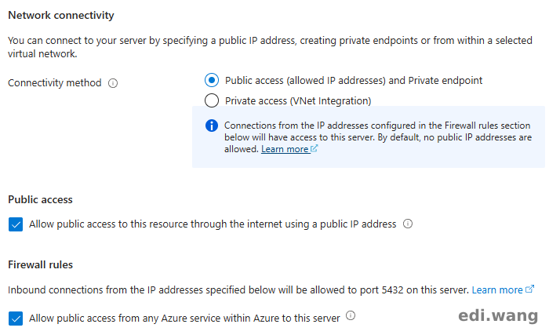Screen dimensions: 549x335
Task: Click the 'Private access (VNet Integration)' label text
Action: click(298, 100)
